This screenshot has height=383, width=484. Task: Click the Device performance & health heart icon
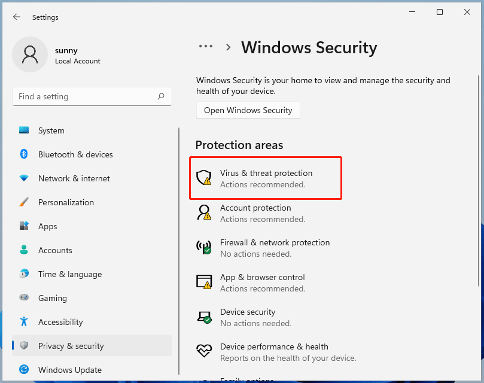[x=204, y=351]
